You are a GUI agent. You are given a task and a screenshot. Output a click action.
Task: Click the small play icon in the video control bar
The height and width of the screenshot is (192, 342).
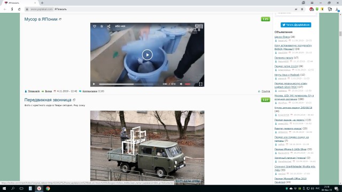click(x=94, y=84)
